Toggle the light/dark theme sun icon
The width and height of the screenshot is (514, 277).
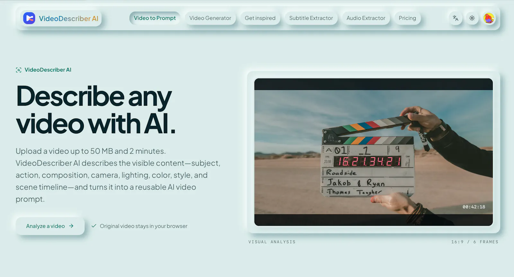472,18
